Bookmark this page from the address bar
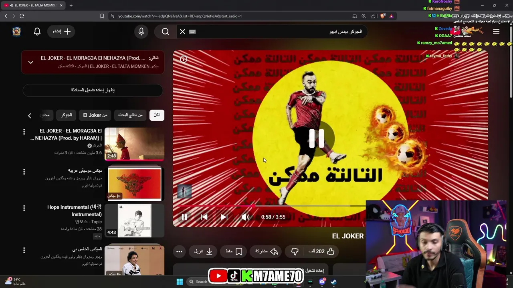This screenshot has width=513, height=288. point(102,16)
